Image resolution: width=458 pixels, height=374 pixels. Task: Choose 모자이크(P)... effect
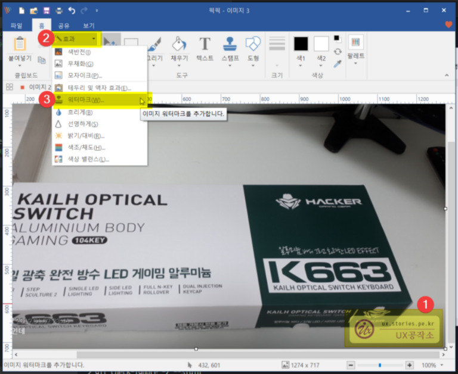100,75
